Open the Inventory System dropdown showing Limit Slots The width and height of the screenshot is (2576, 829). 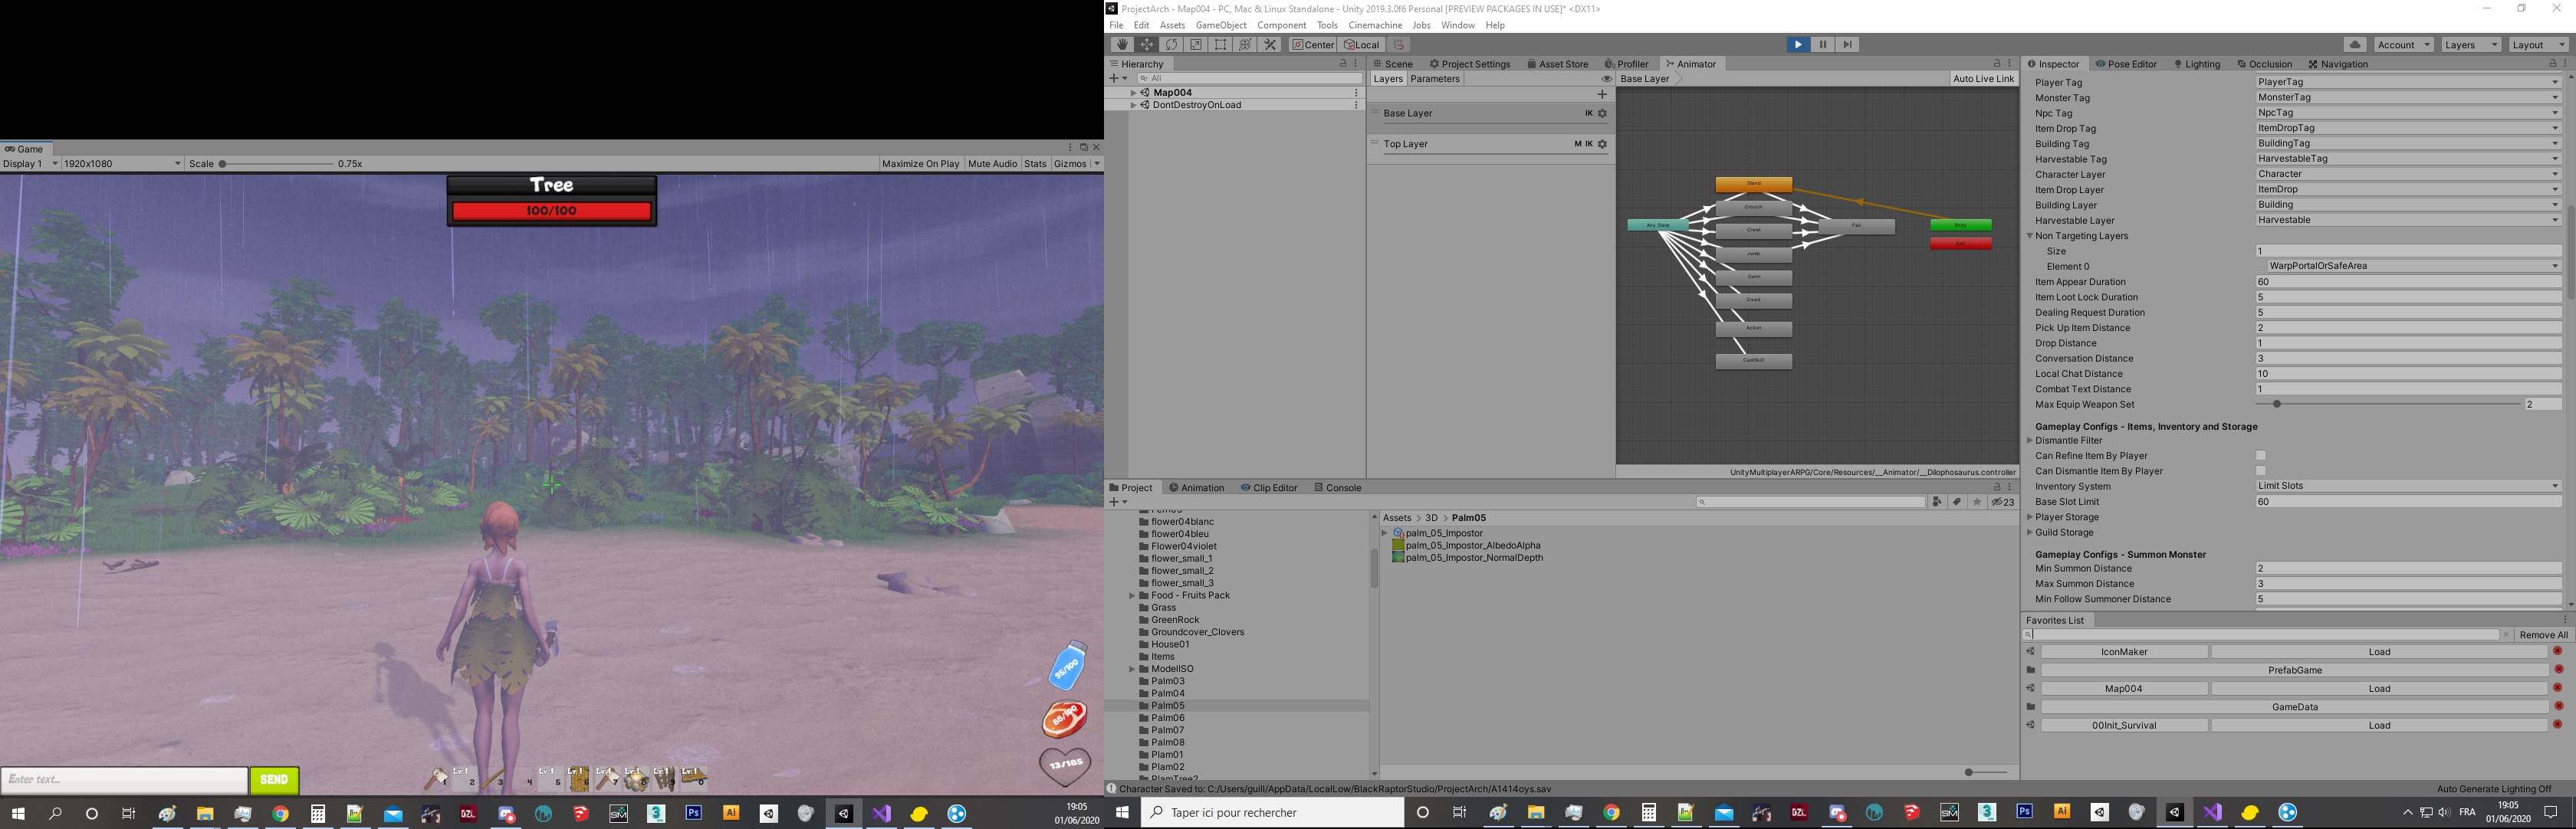(x=2408, y=487)
